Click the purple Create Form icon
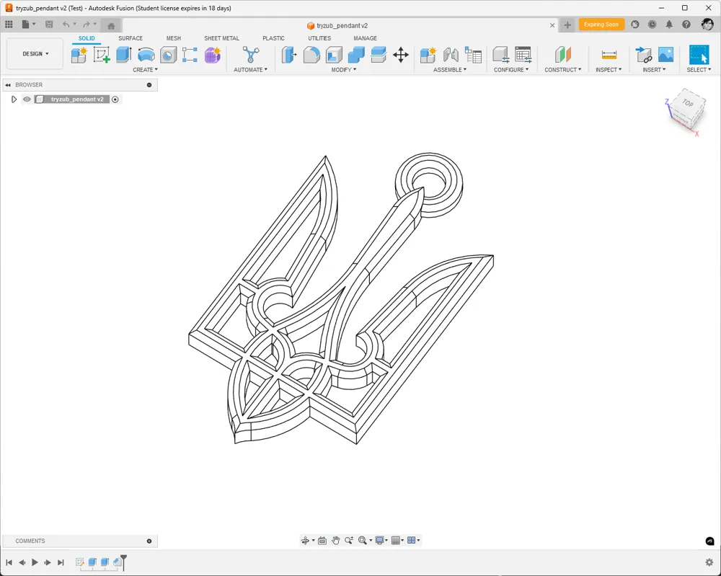 (213, 55)
